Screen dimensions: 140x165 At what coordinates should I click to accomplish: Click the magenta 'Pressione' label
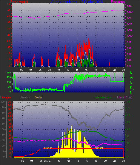pyautogui.click(x=118, y=2)
